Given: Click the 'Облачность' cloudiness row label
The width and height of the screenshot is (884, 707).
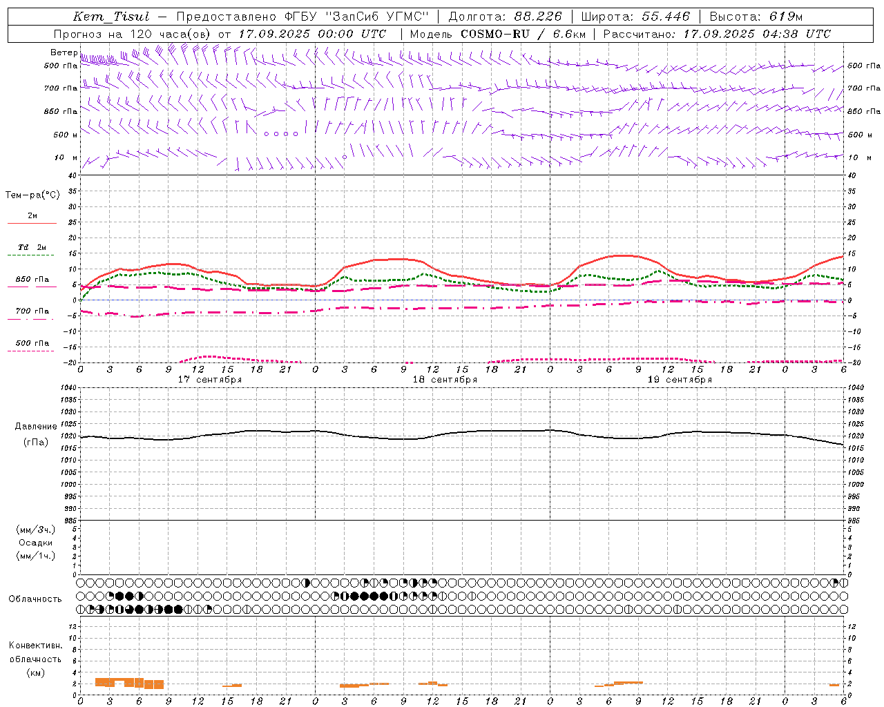Looking at the screenshot, I should 35,599.
